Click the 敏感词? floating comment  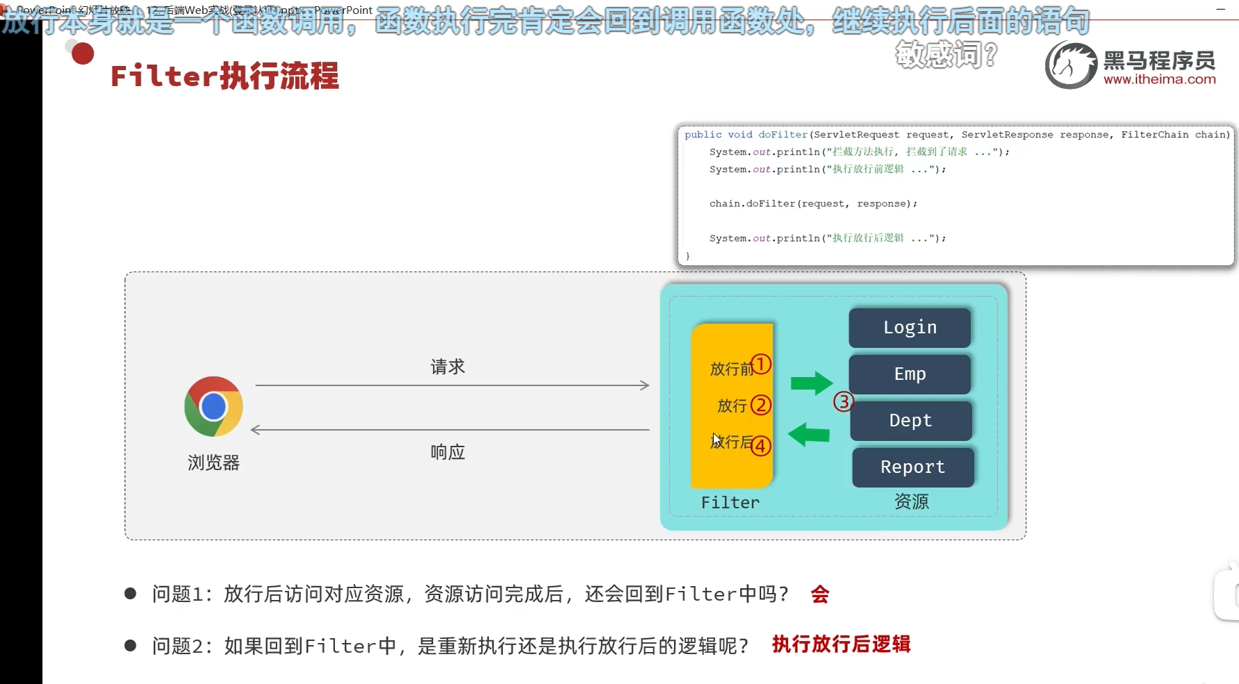click(x=946, y=54)
